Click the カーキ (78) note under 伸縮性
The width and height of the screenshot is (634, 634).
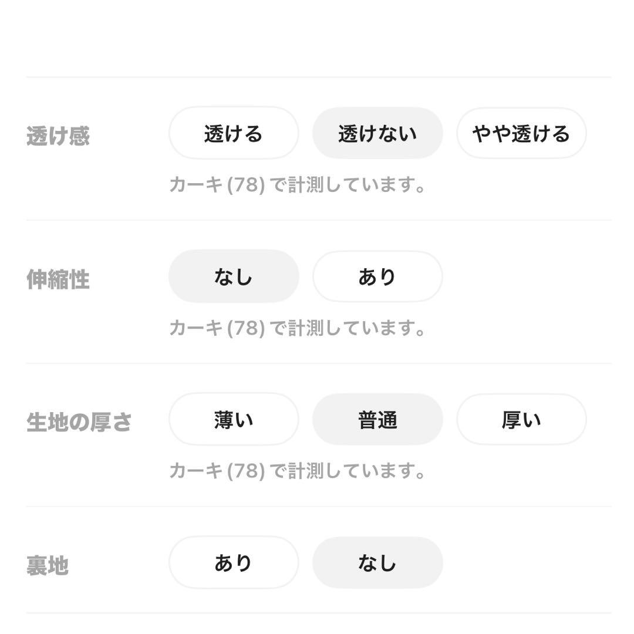297,328
